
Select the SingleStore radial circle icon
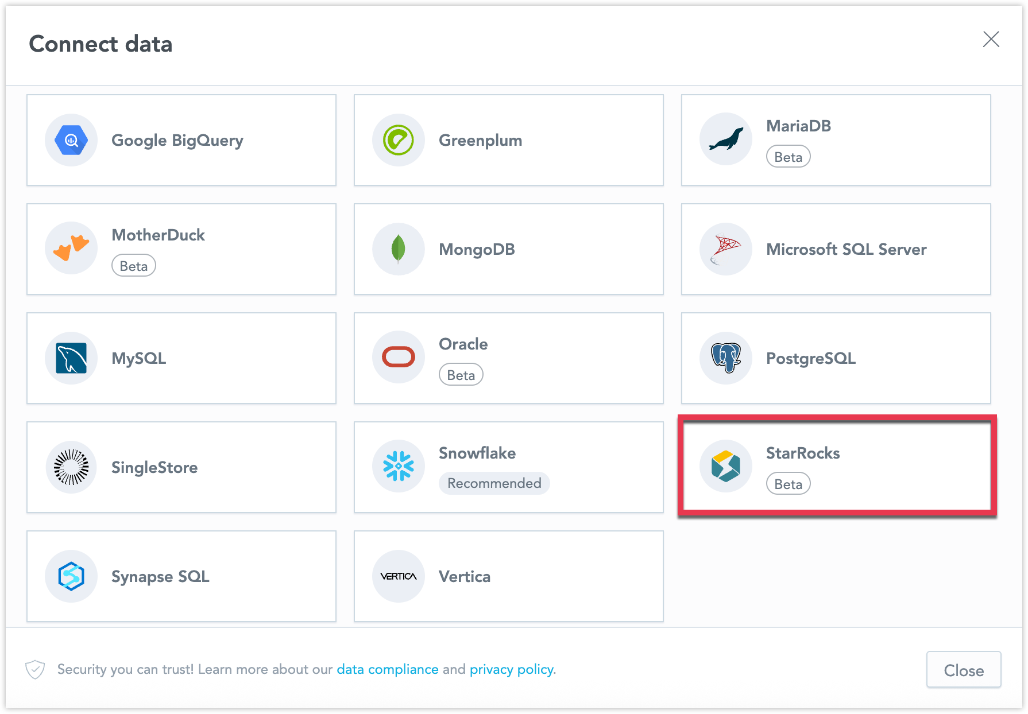71,467
